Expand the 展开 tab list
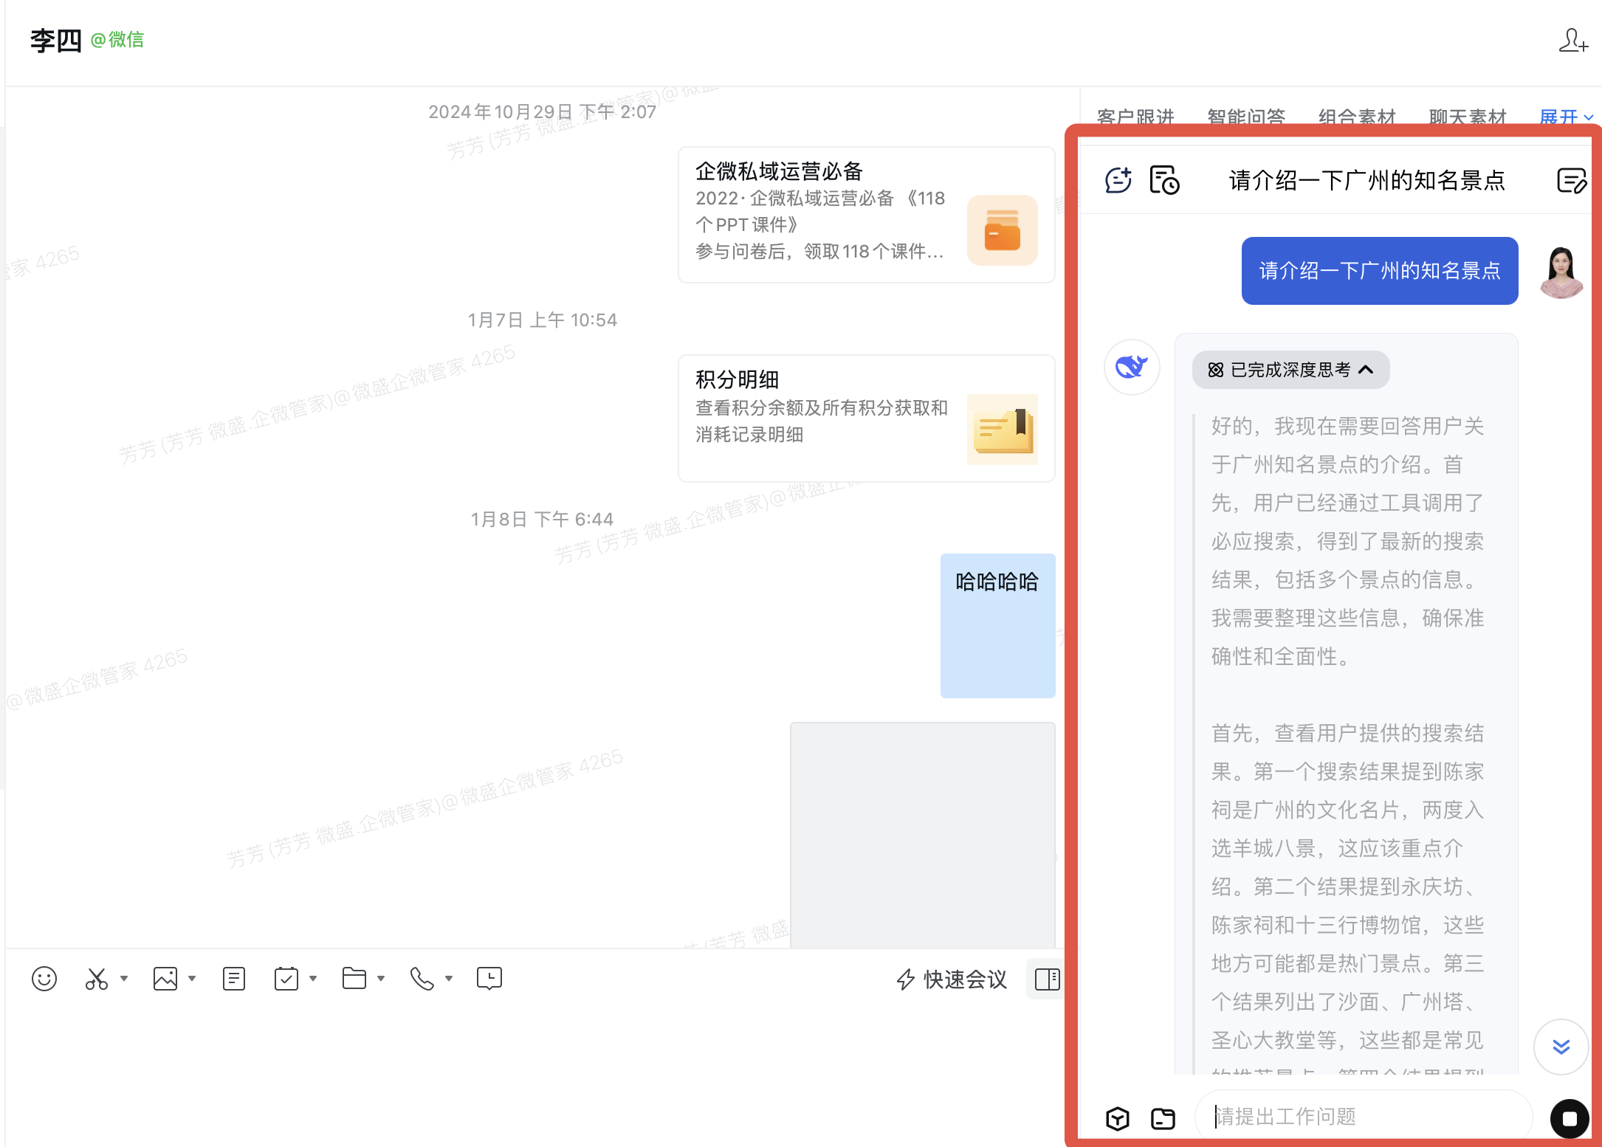Image resolution: width=1602 pixels, height=1147 pixels. [x=1567, y=117]
